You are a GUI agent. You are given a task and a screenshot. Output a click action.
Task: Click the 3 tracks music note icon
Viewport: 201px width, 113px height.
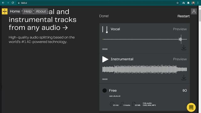(122, 104)
